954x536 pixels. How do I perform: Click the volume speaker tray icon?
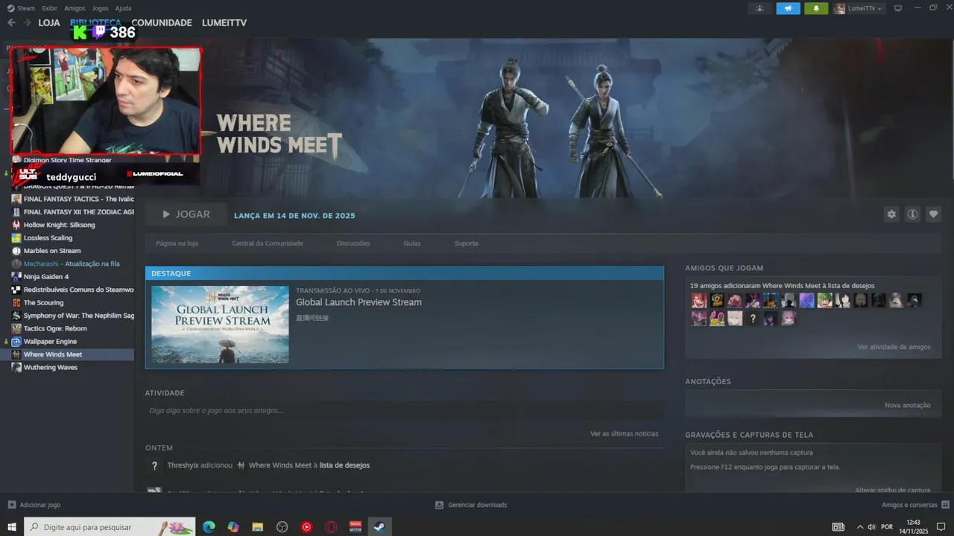(x=871, y=527)
